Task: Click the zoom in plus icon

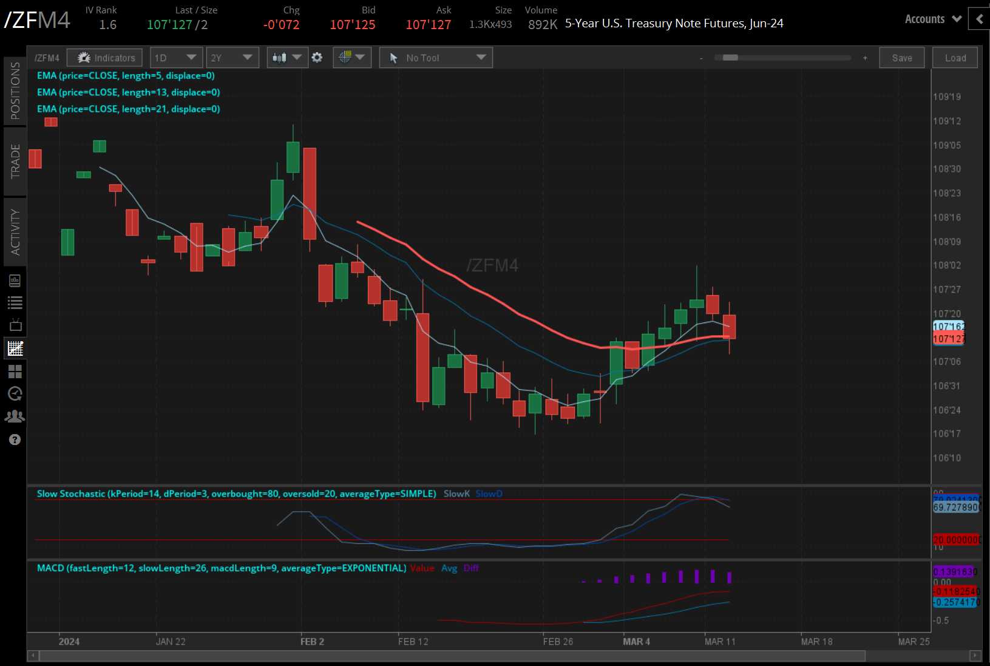Action: (865, 58)
